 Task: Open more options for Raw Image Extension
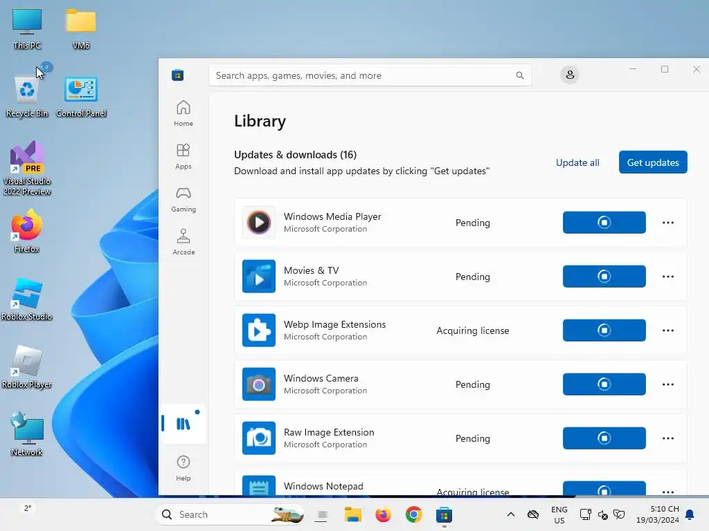668,438
